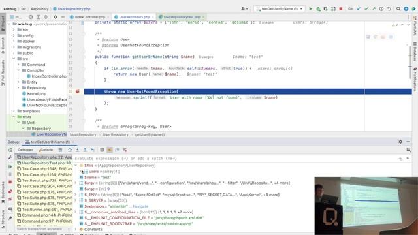Viewport: 418px width, 235px height.
Task: Click the Repository breadcrumb in the navigation bar
Action: pos(40,8)
